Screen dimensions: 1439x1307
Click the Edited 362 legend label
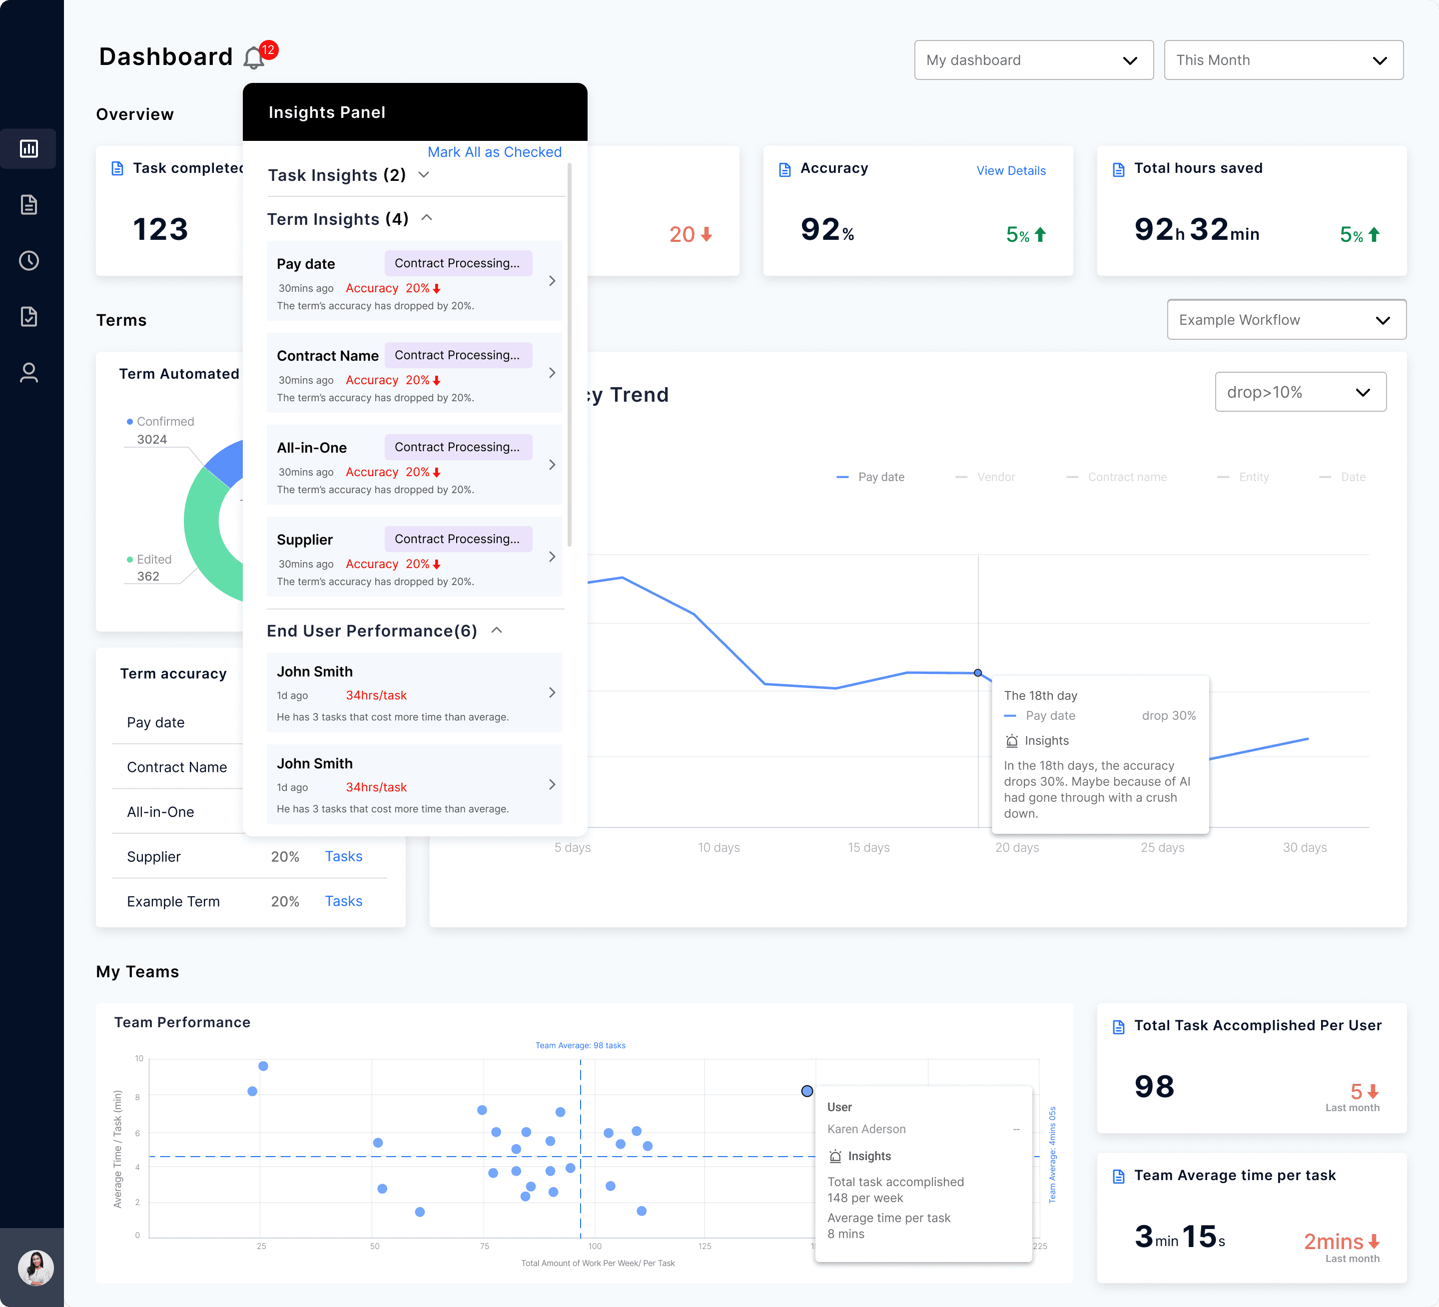click(x=149, y=568)
